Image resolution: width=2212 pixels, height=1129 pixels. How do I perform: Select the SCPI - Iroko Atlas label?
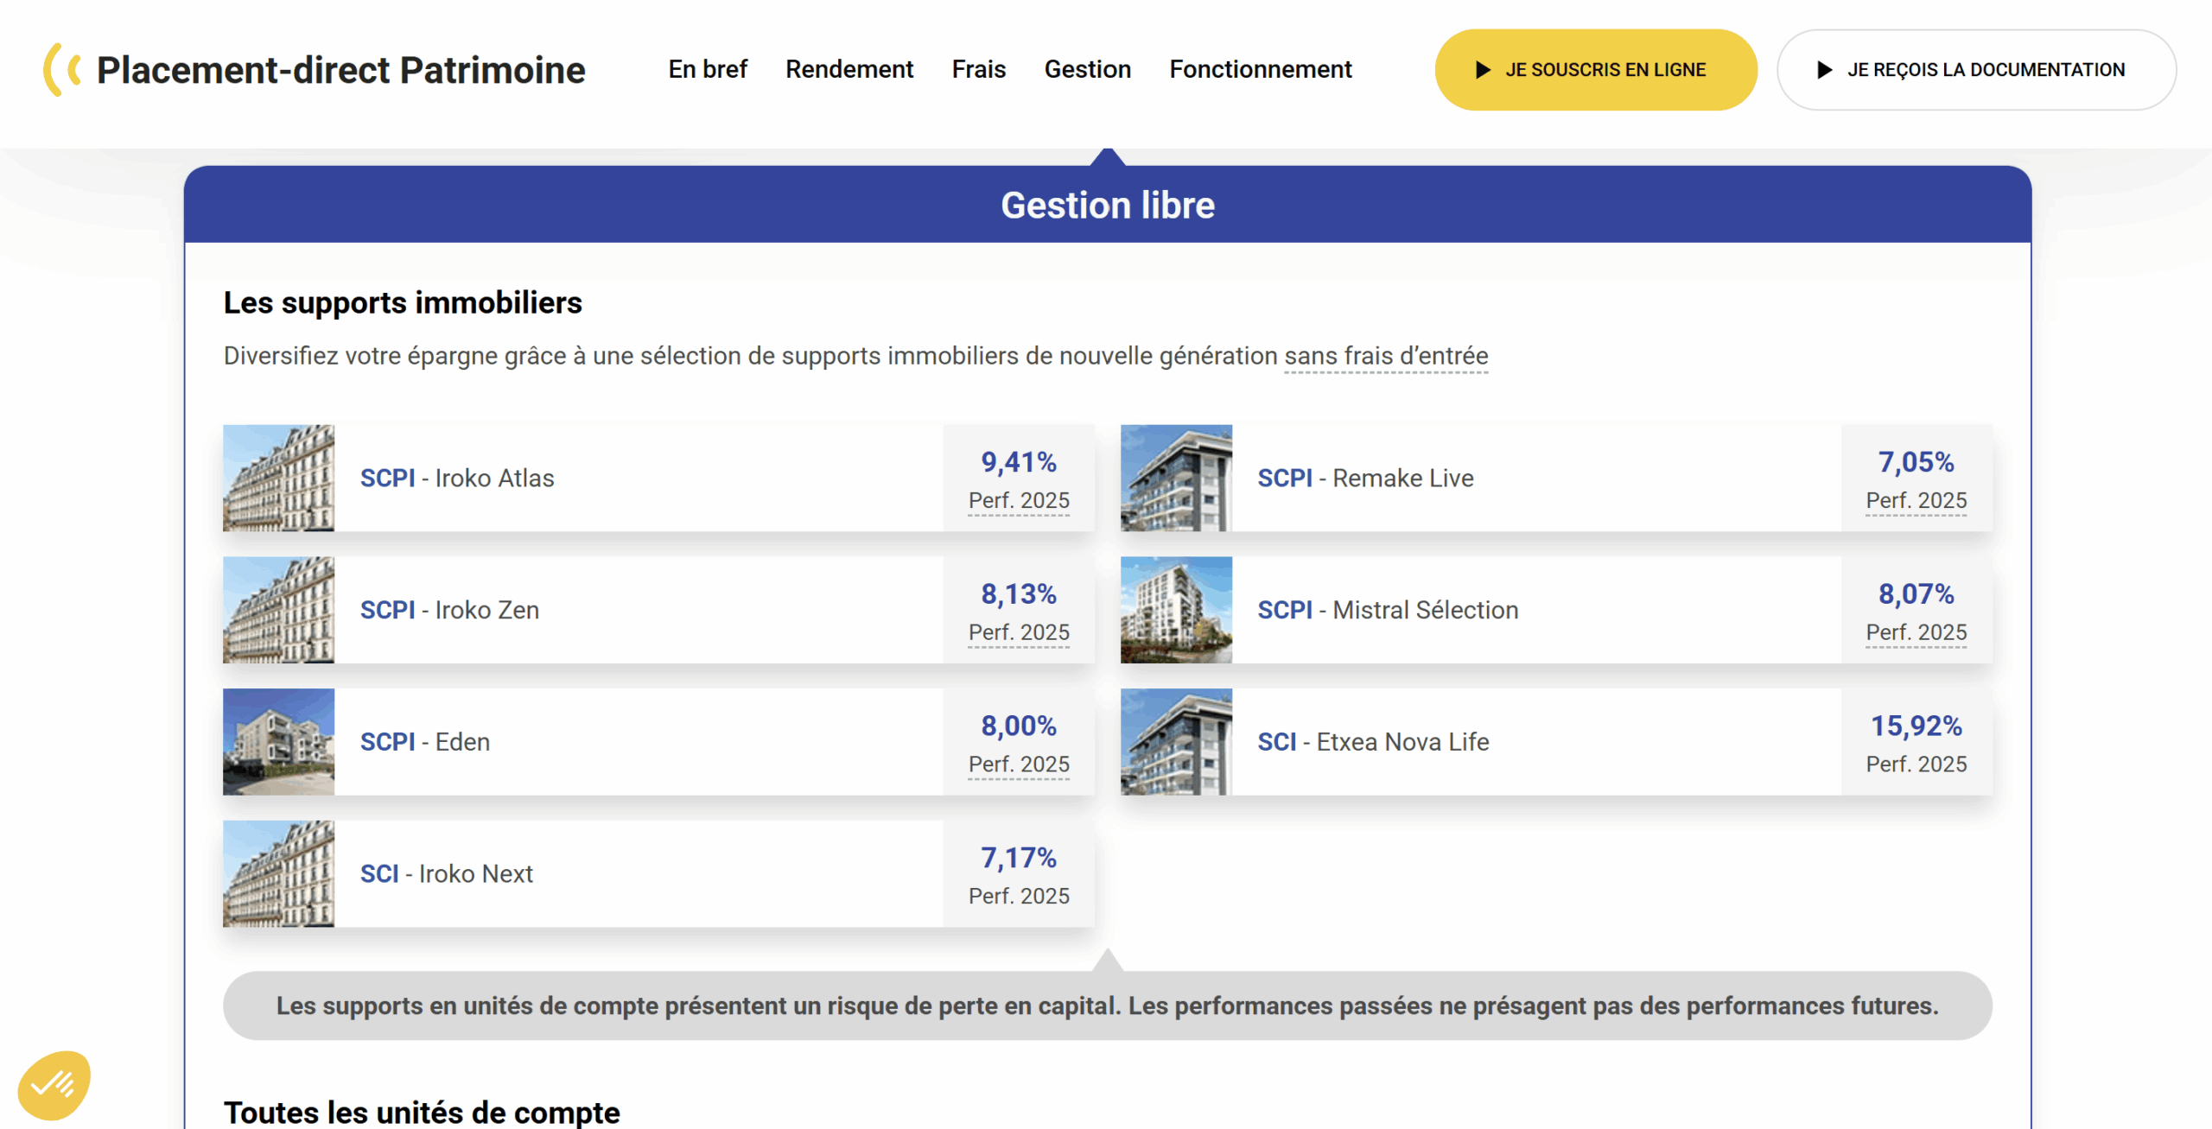click(x=457, y=478)
